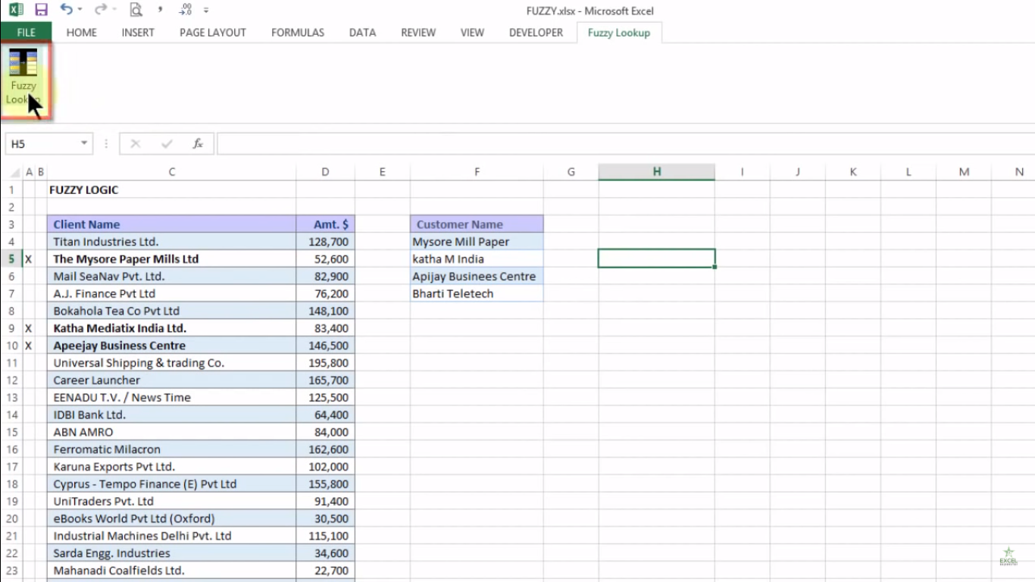The width and height of the screenshot is (1035, 582).
Task: Click the Excel application icon in title bar
Action: (16, 11)
